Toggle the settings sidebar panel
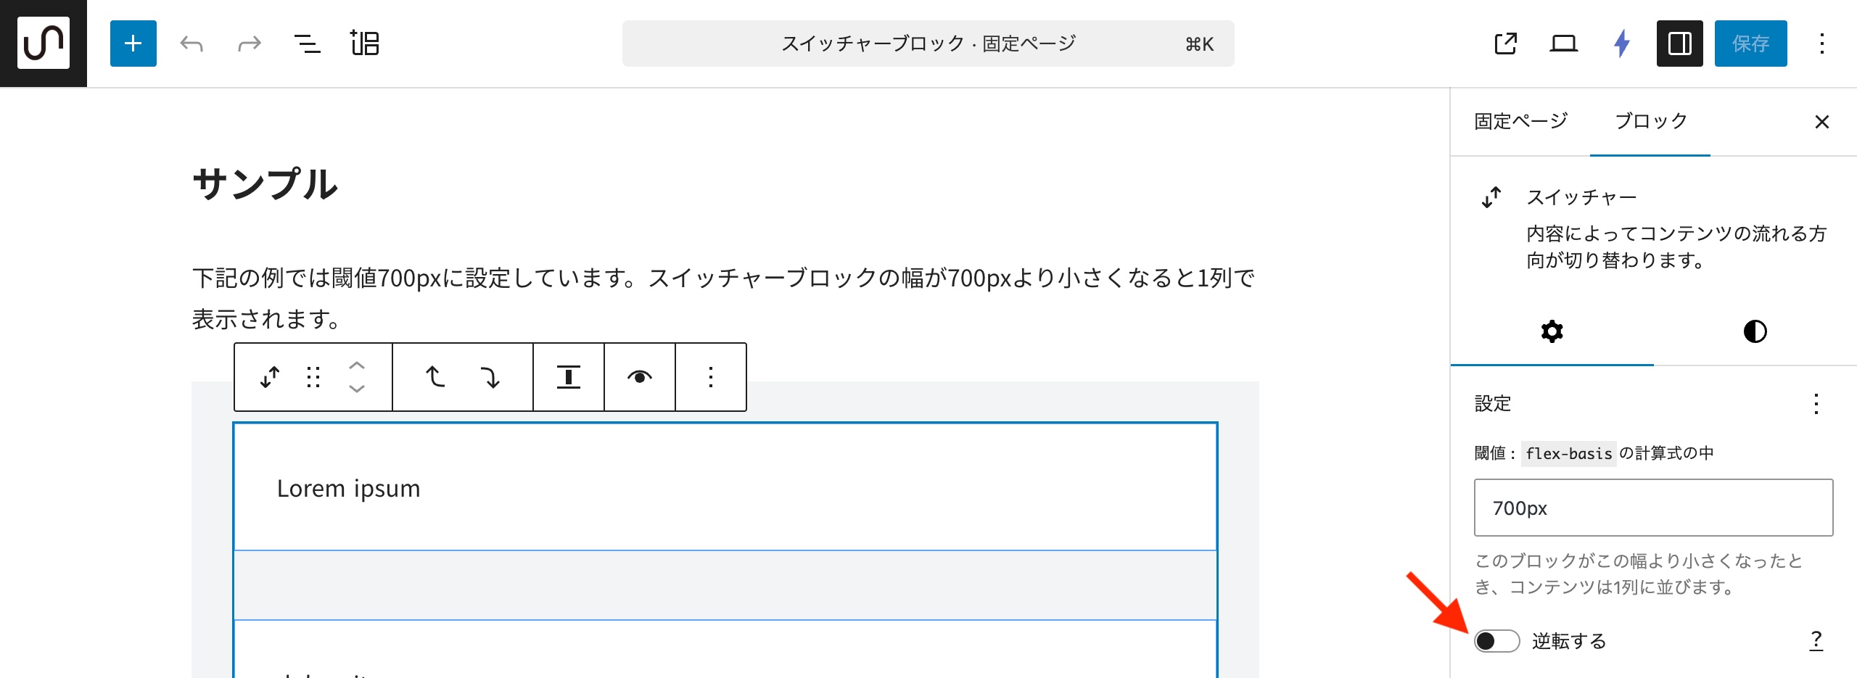 (1679, 44)
